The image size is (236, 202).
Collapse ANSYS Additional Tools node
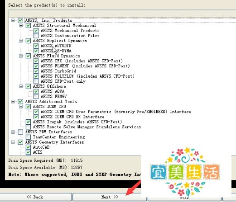pos(13,102)
